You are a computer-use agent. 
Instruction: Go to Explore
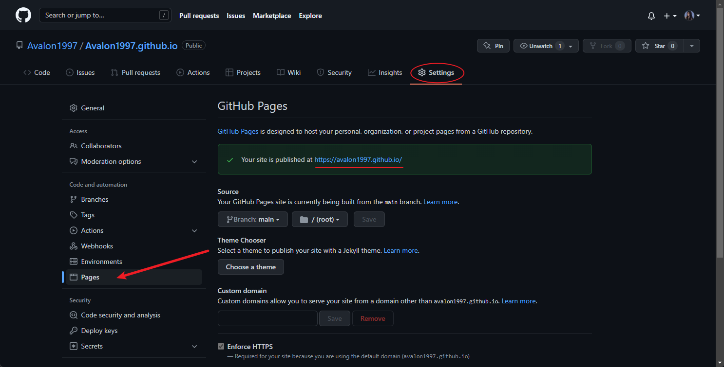pos(310,16)
